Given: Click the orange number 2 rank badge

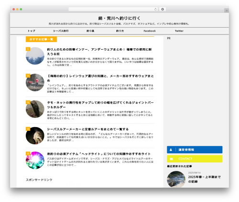Looking at the screenshot, I should (x=28, y=75).
